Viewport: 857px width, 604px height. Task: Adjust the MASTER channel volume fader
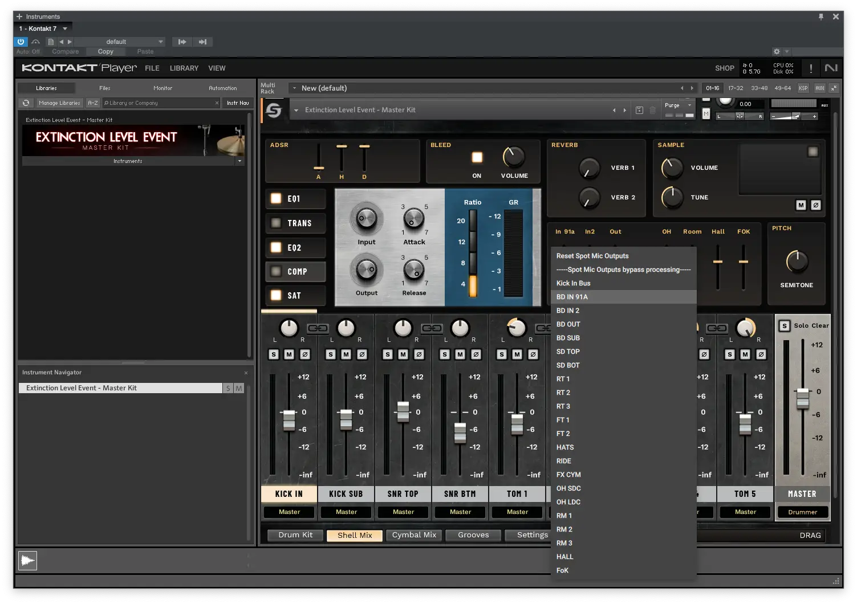803,398
